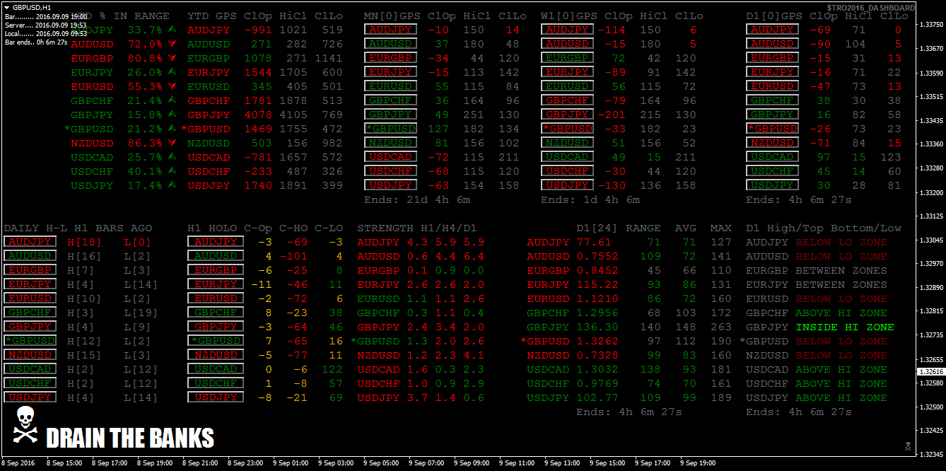Image resolution: width=946 pixels, height=471 pixels.
Task: Select *GBPUSD box in DAILY H-L panel
Action: coord(30,341)
